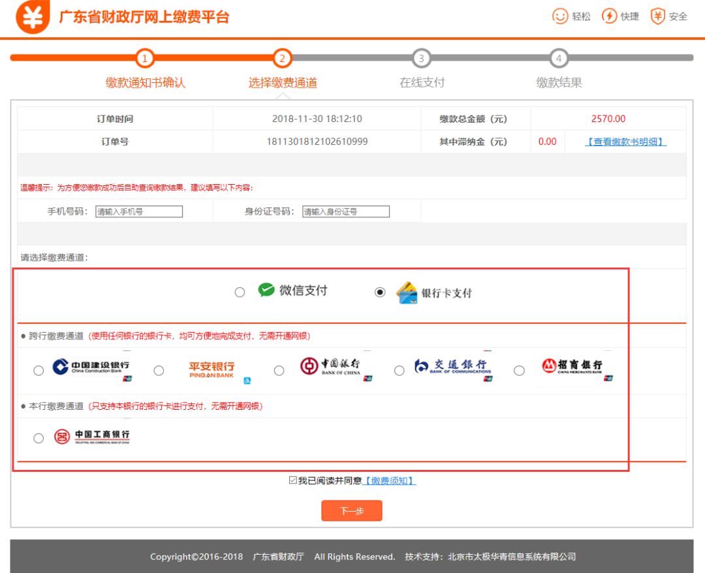Click the 本行缴费通道 section heading
705x573 pixels.
click(x=56, y=407)
